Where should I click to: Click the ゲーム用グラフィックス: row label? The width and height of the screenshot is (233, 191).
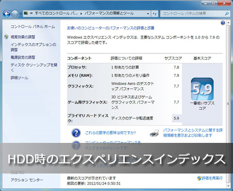[87, 102]
